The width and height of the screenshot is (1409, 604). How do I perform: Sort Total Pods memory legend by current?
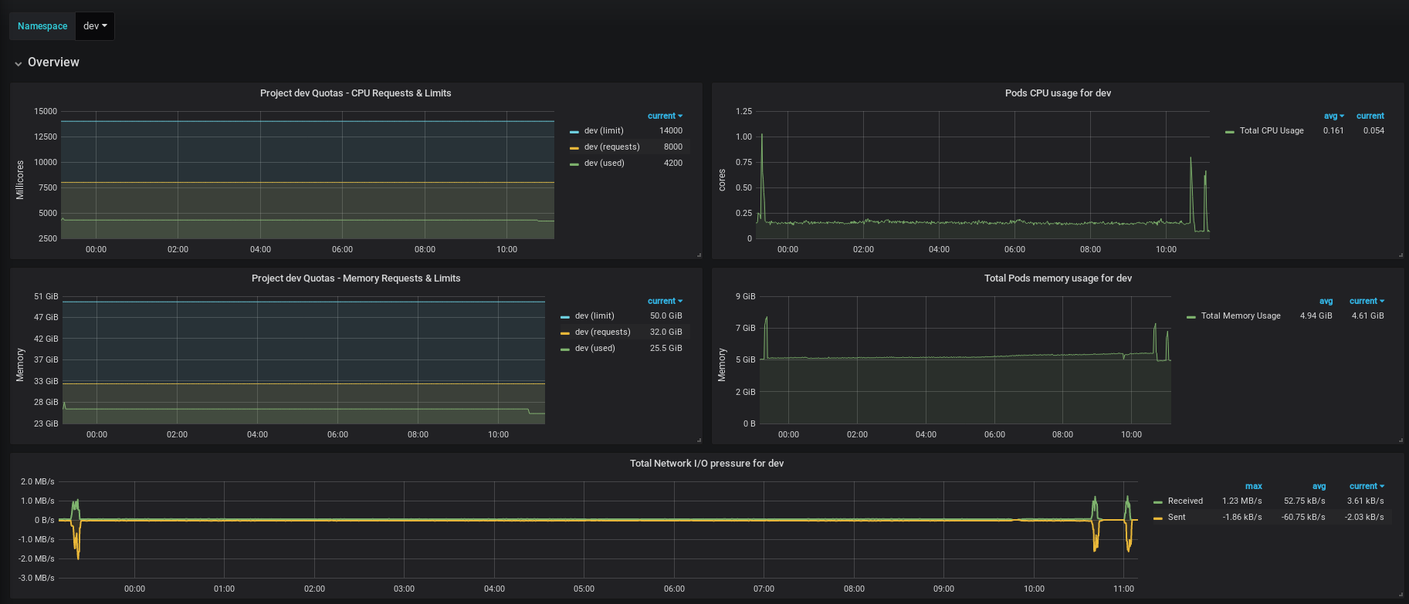(1367, 301)
